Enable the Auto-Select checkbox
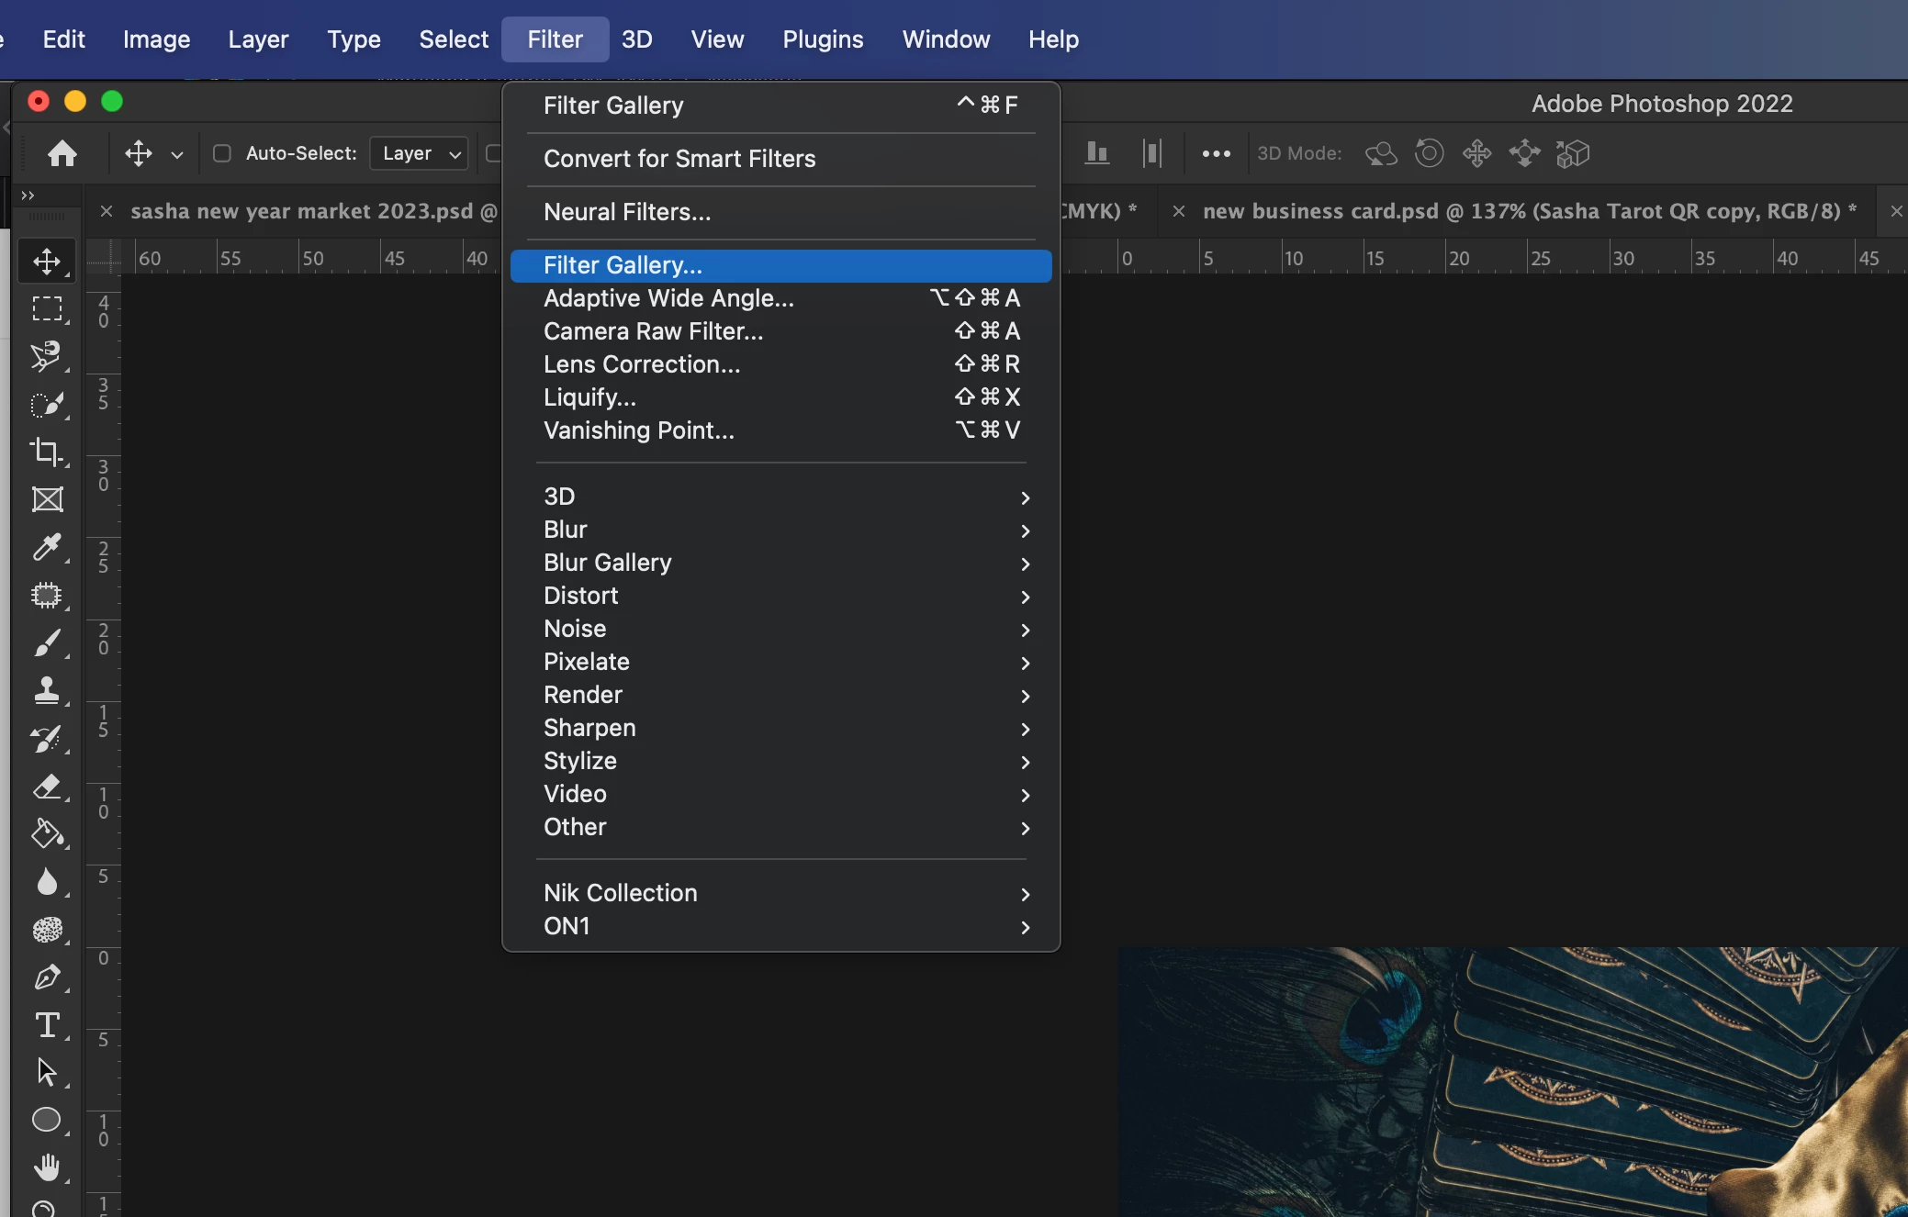 (221, 153)
